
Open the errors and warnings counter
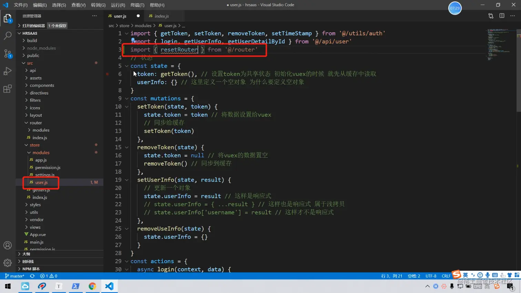49,276
